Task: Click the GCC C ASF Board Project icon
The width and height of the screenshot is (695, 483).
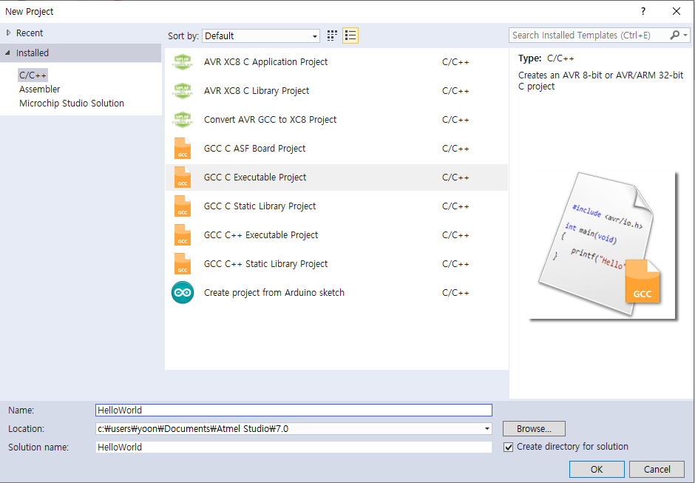Action: click(183, 149)
